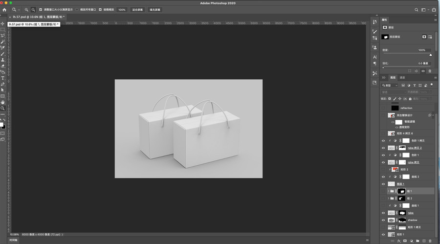The width and height of the screenshot is (440, 244).
Task: Click the share icon at top right
Action: point(434,10)
